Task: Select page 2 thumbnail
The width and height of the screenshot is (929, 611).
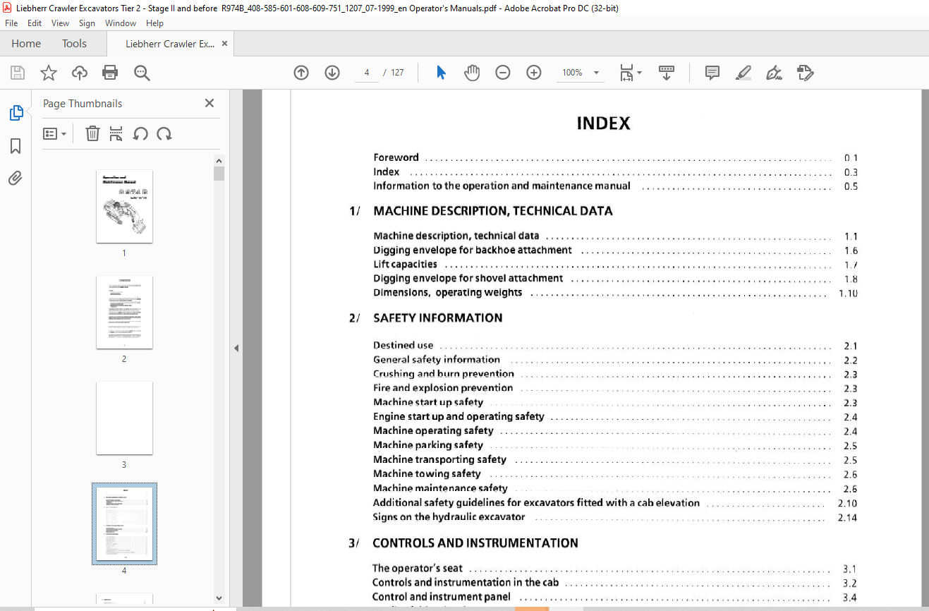Action: coord(124,313)
